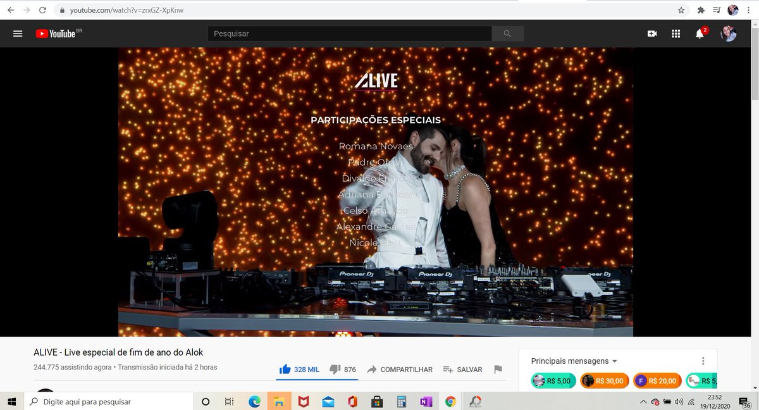Viewport: 759px width, 410px height.
Task: Click SALVAR to save to playlist
Action: click(x=462, y=370)
